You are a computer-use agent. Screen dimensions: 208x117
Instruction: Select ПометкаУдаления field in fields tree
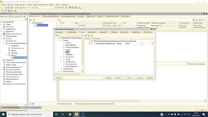[x=72, y=47]
